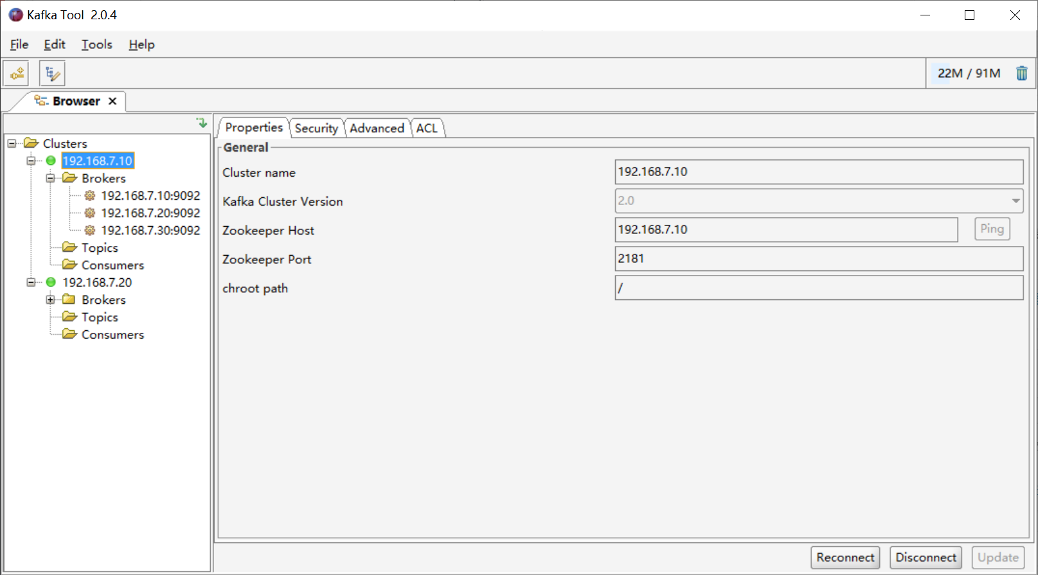Open the Help menu
The width and height of the screenshot is (1038, 575).
(141, 44)
